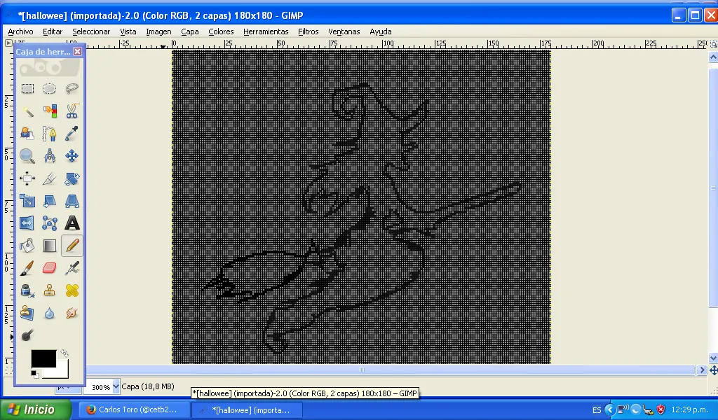Open the Herramientas menu
The width and height of the screenshot is (718, 420).
pyautogui.click(x=266, y=31)
